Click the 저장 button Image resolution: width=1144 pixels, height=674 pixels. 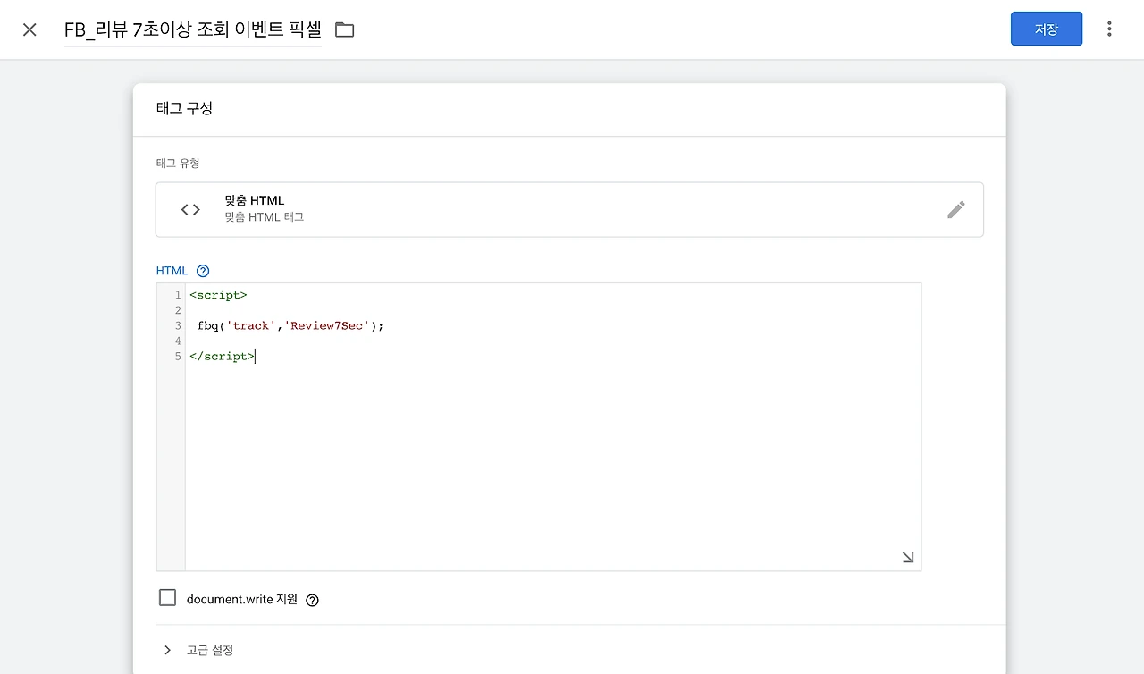1047,29
